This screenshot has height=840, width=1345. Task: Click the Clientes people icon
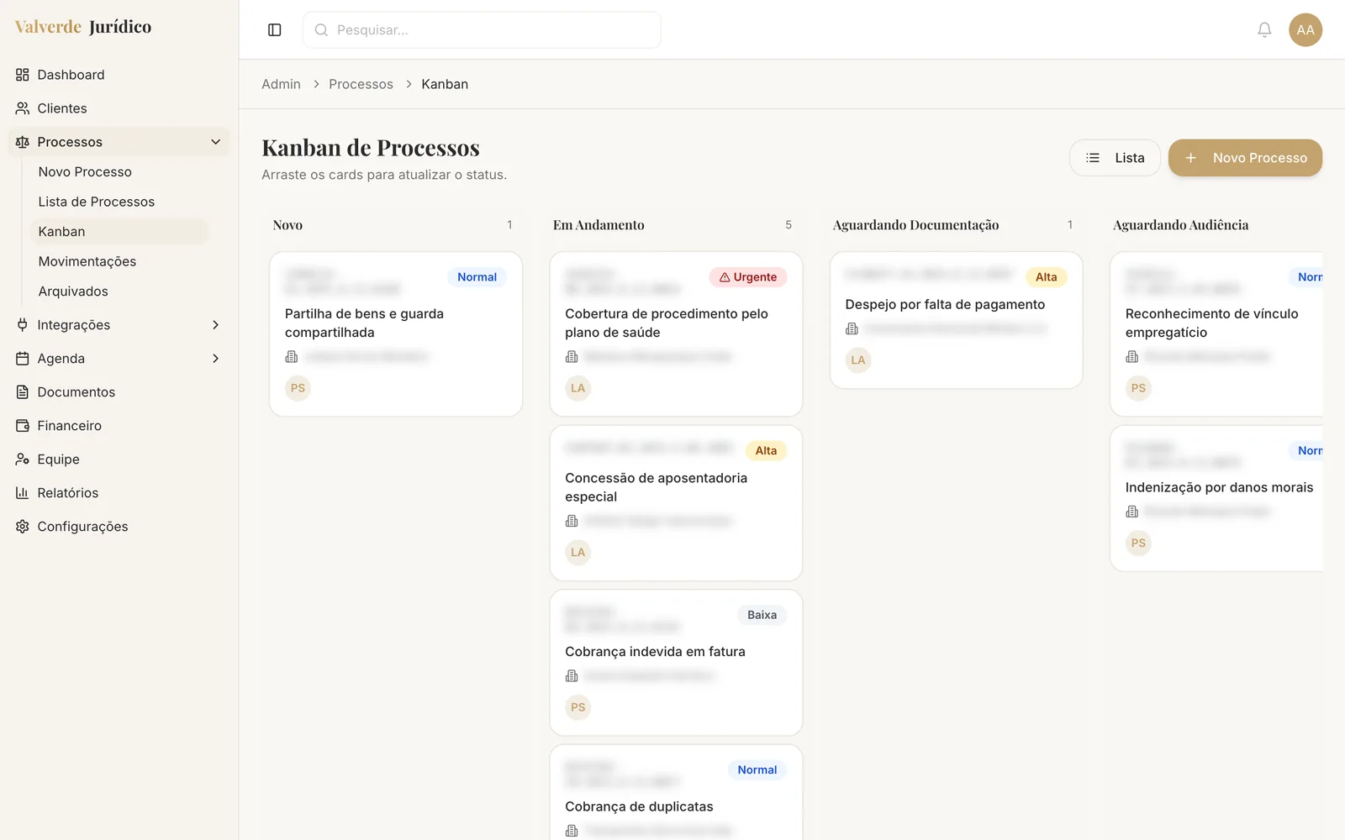click(x=23, y=108)
